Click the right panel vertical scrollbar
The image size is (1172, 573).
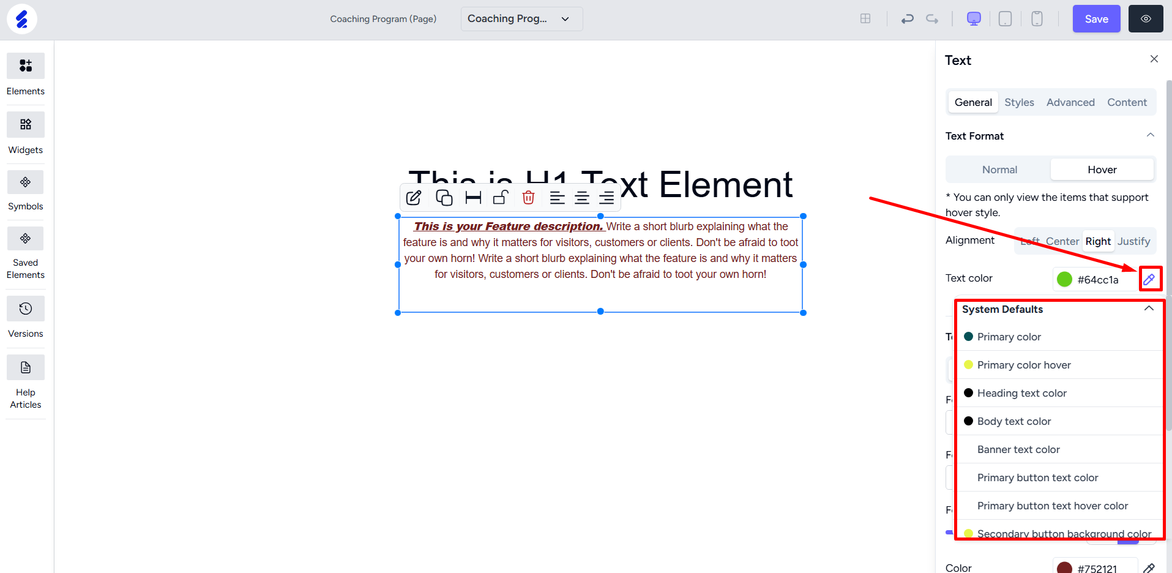(x=1168, y=254)
